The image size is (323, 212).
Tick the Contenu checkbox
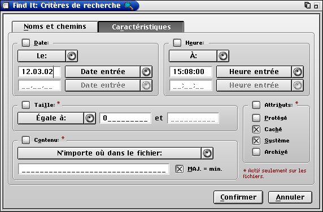[26, 140]
